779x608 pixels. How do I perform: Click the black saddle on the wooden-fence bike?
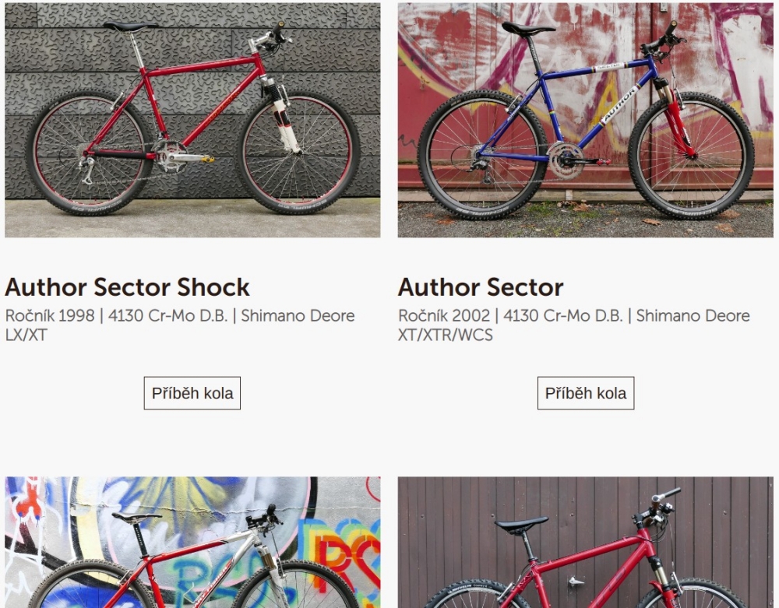tap(521, 523)
